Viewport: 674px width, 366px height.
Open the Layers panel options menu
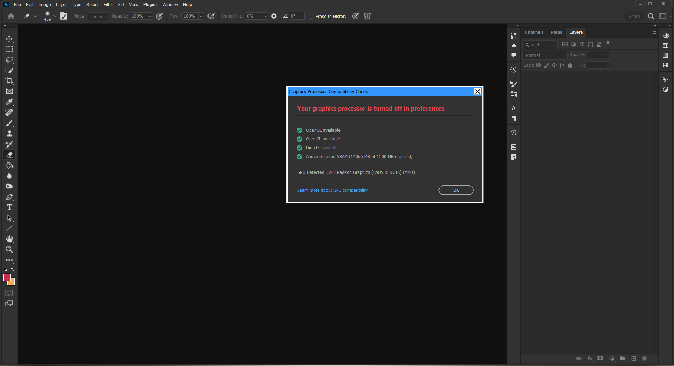click(x=654, y=32)
